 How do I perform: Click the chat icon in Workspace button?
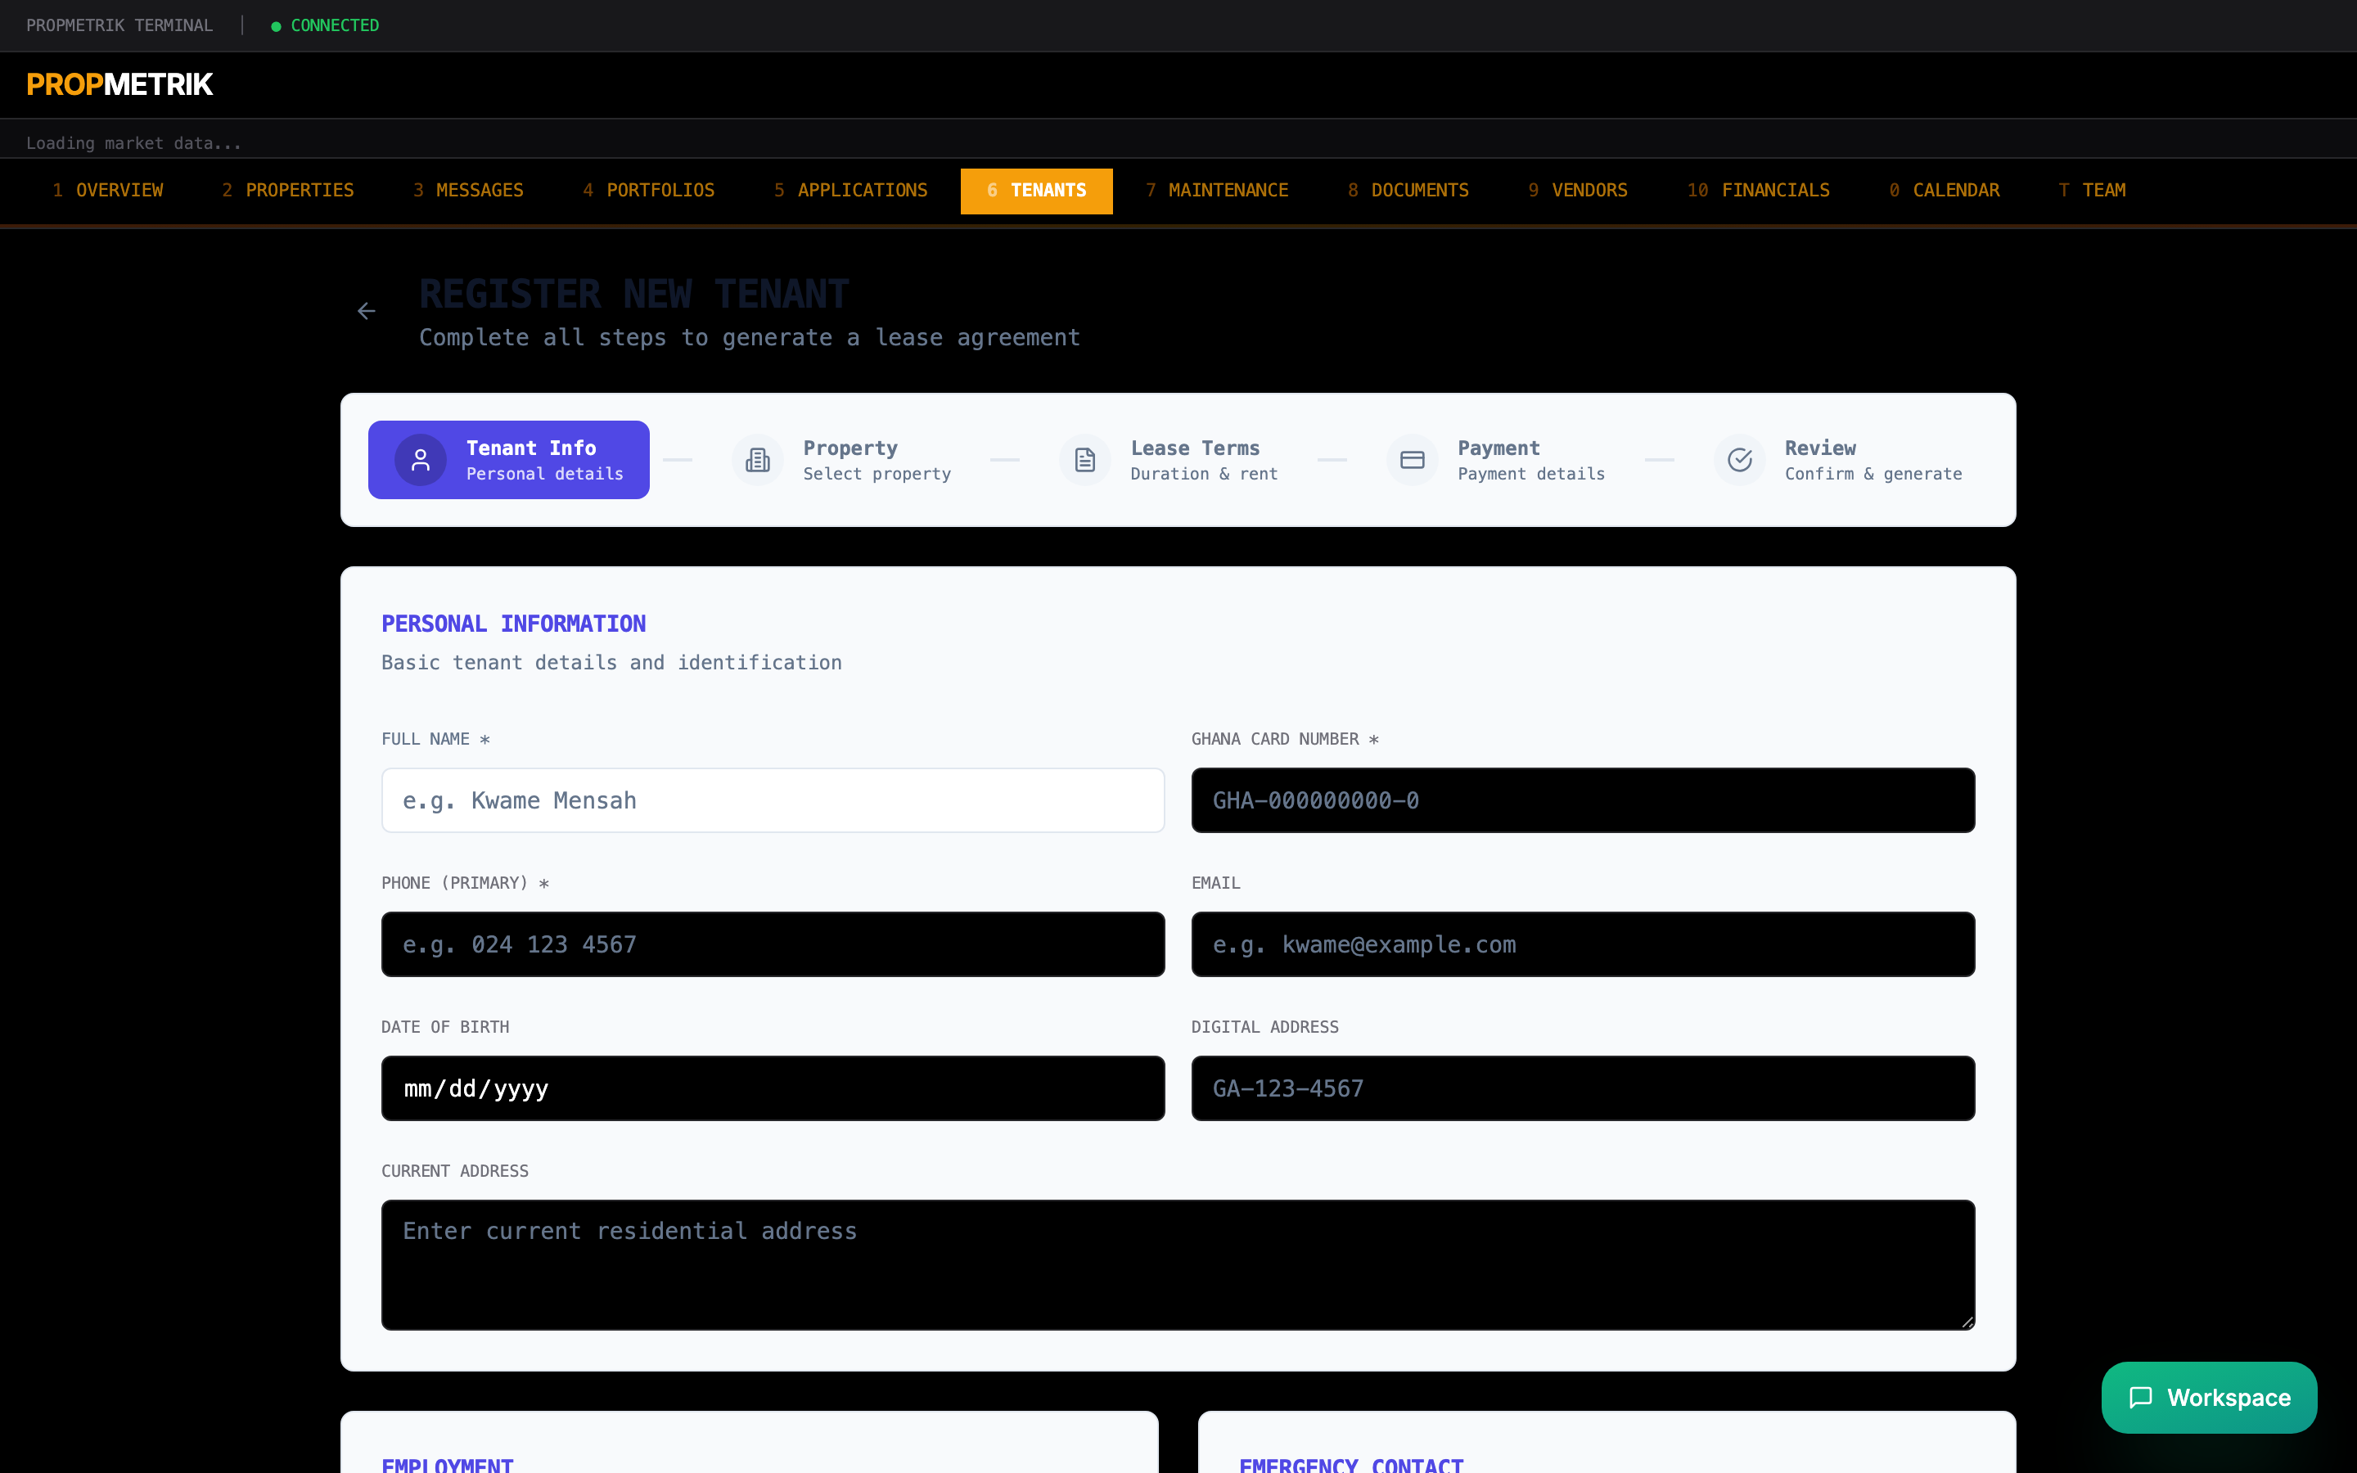coord(2141,1397)
